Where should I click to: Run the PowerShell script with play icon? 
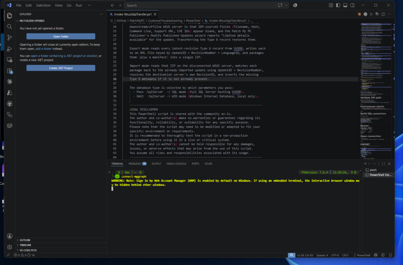(x=371, y=14)
